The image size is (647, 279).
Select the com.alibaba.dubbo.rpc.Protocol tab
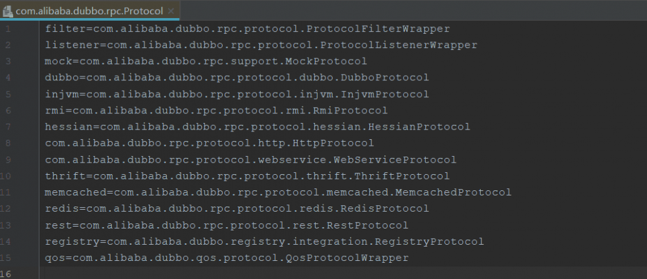(x=89, y=11)
